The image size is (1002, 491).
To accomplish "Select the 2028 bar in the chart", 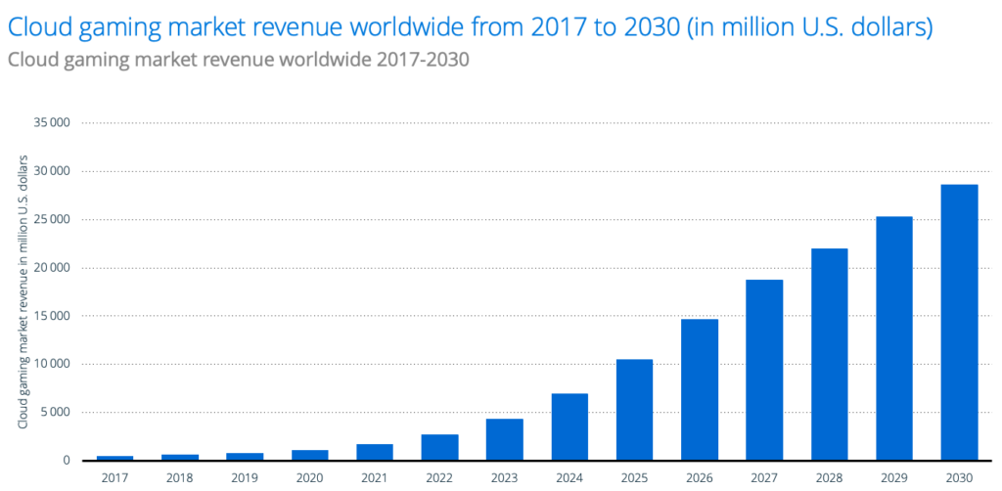I will tap(829, 354).
